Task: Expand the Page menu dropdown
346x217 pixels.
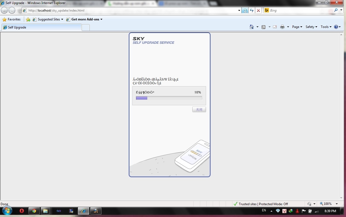Action: pos(297,27)
